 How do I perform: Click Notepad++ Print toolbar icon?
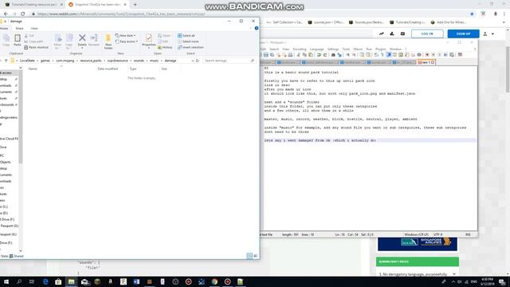[x=290, y=55]
